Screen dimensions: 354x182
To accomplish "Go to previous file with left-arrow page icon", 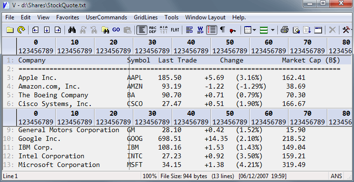I will coord(35,30).
